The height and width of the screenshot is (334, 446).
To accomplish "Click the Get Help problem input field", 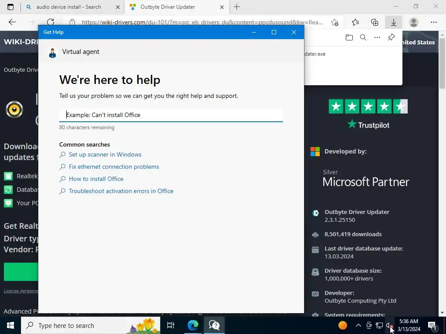I will [171, 115].
